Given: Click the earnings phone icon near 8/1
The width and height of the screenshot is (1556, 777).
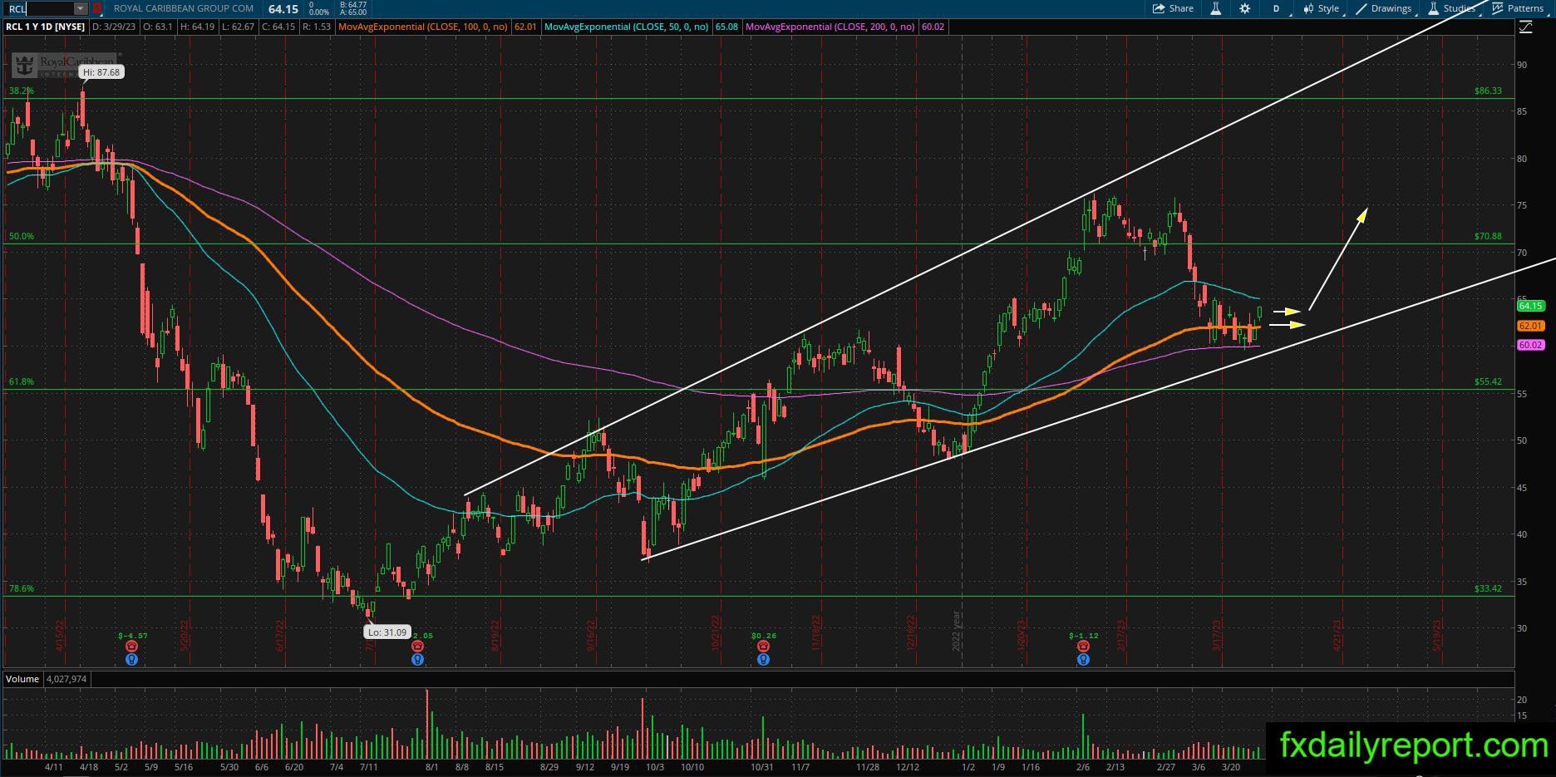Looking at the screenshot, I should coord(417,647).
